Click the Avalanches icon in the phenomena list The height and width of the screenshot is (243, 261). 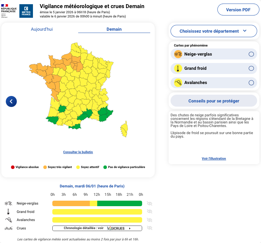click(178, 82)
